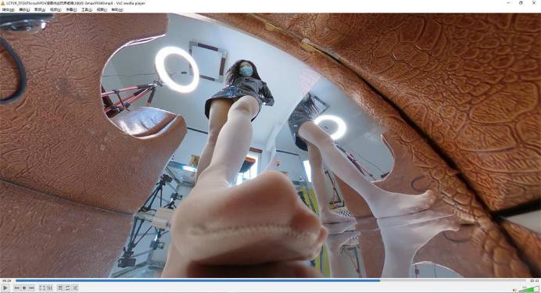
Task: Open the Subtitle (字幕) menu
Action: point(70,9)
